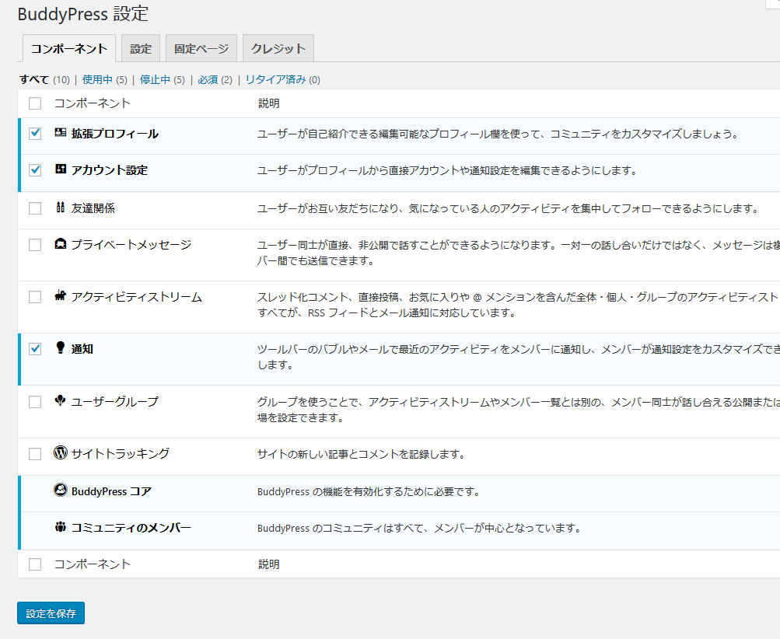Click the 友達関係 description text
The image size is (780, 639).
[508, 208]
